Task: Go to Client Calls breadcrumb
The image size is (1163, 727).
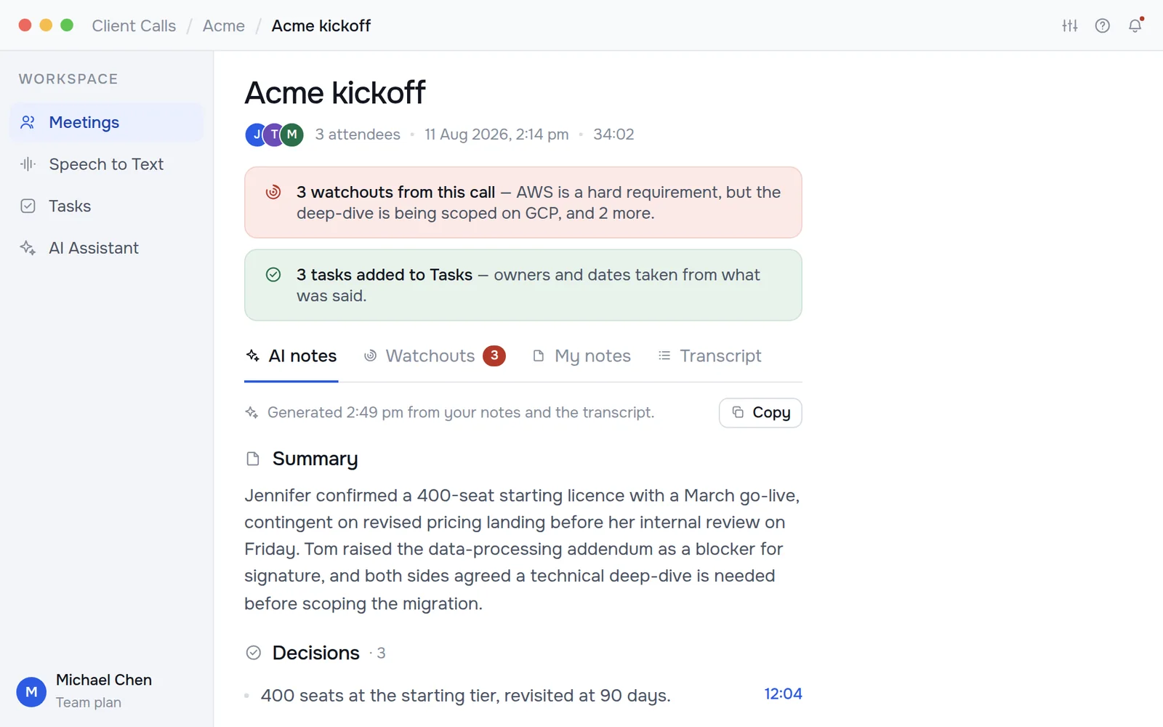Action: coord(134,26)
